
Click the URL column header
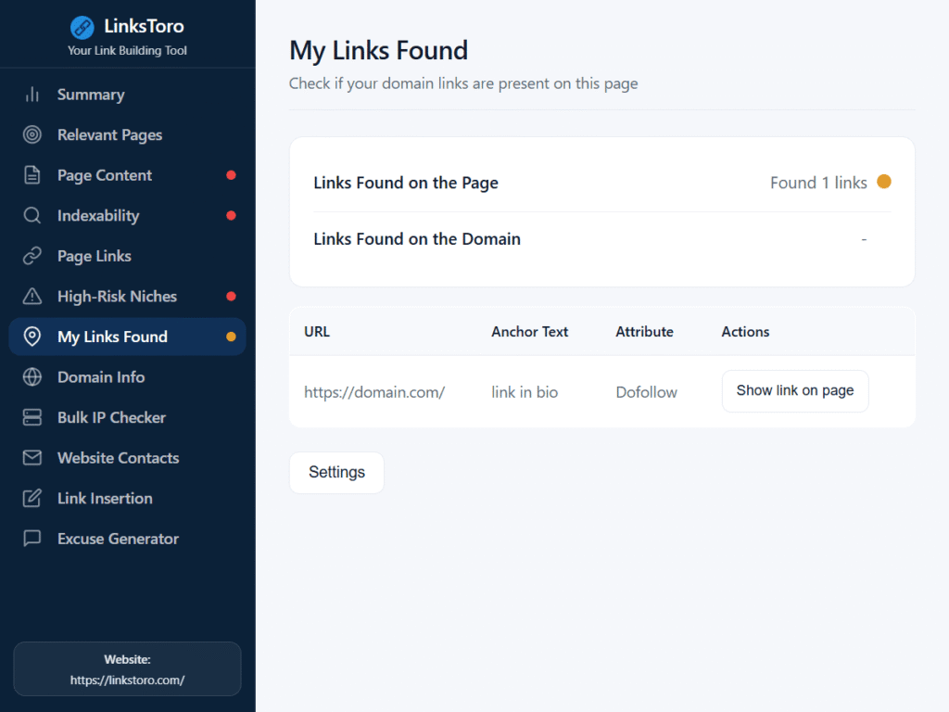click(x=317, y=332)
